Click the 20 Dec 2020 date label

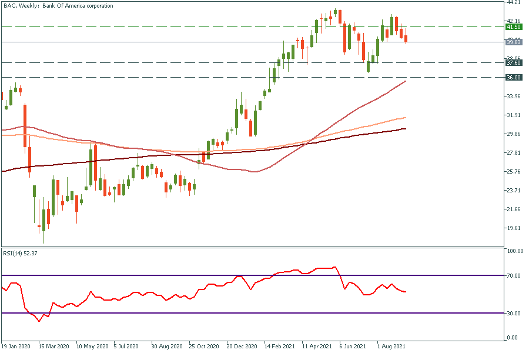[243, 347]
